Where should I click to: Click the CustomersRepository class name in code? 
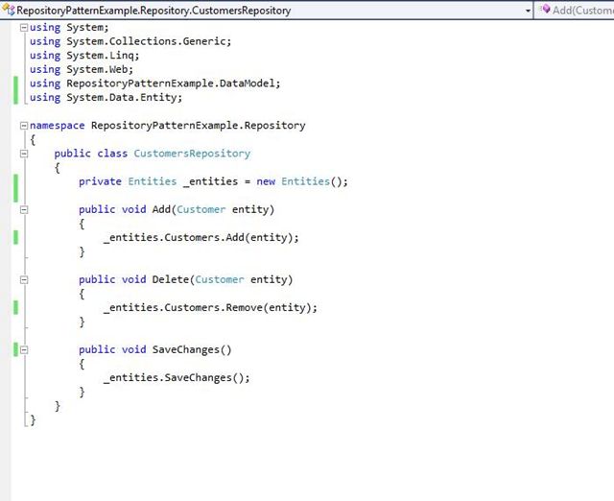point(192,154)
